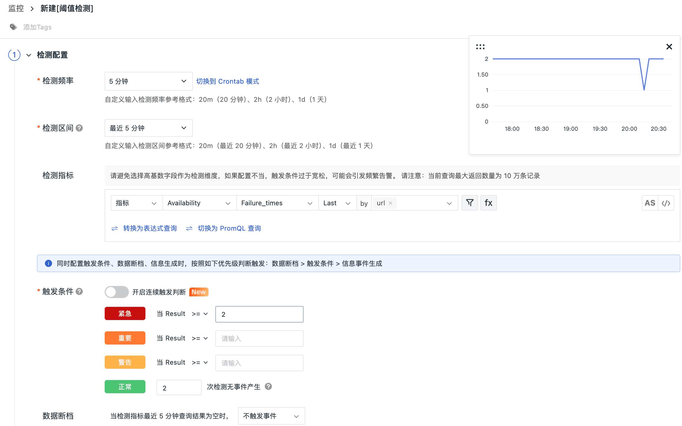
Task: Switch to Crontab mode link
Action: [x=228, y=81]
